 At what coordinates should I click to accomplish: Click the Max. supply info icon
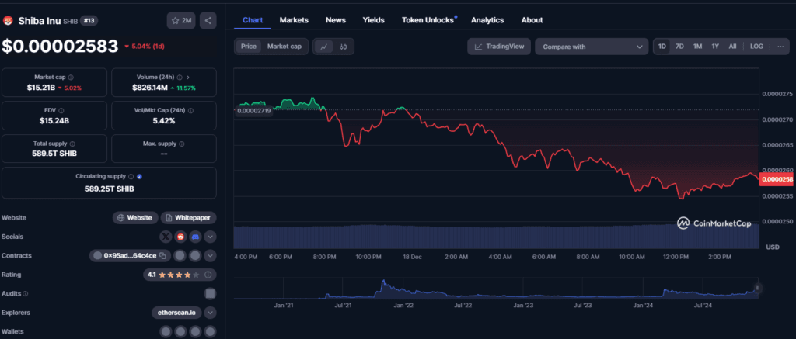pyautogui.click(x=182, y=144)
